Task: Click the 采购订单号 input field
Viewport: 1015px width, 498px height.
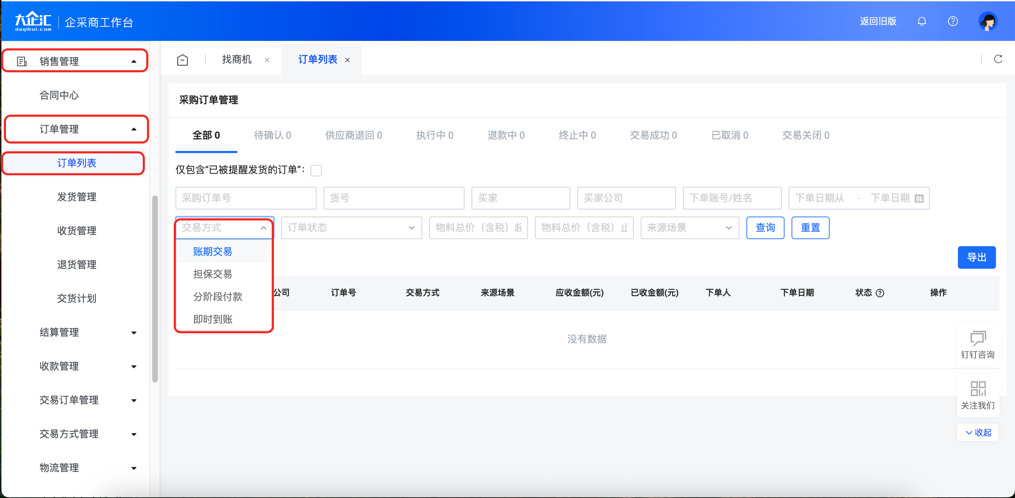Action: coord(246,198)
